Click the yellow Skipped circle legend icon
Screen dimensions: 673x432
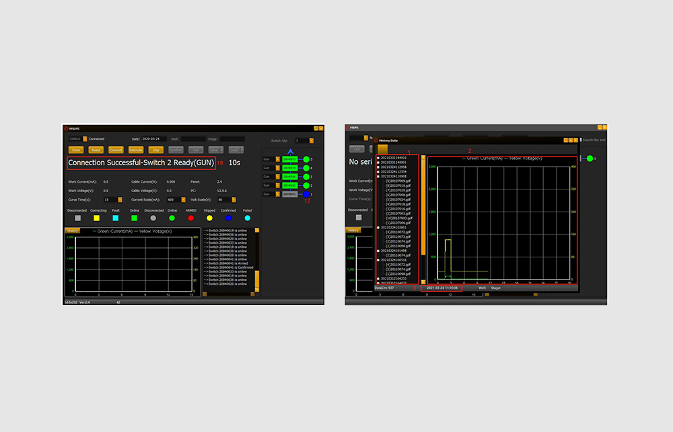tap(209, 218)
